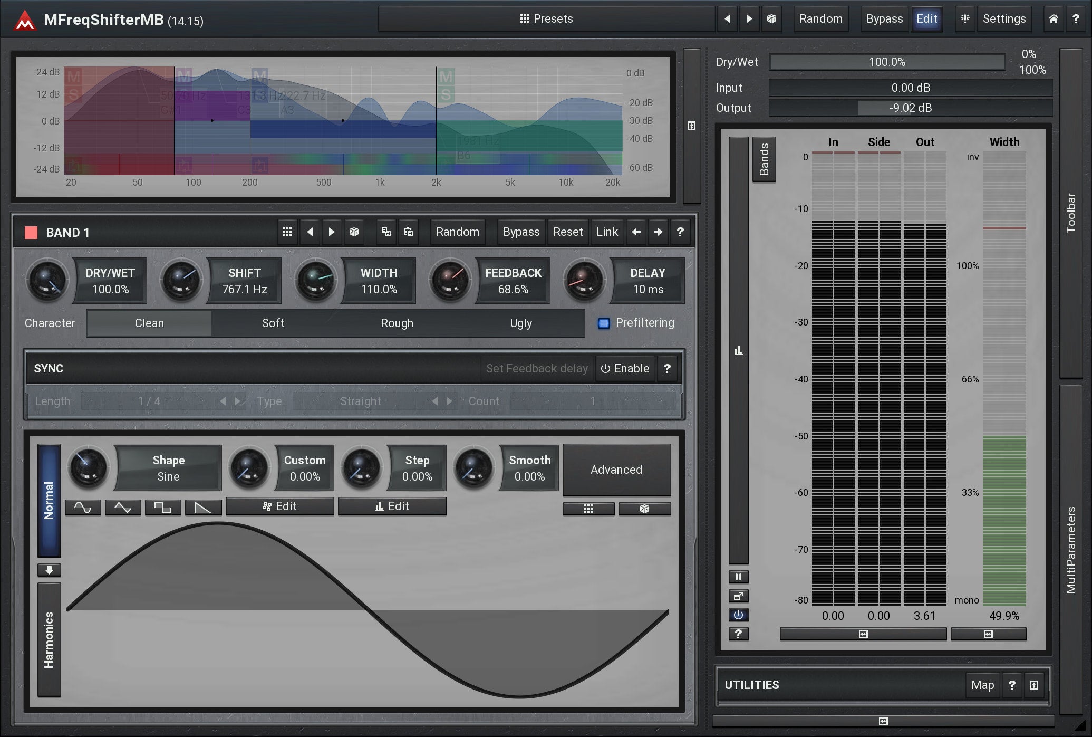This screenshot has height=737, width=1092.
Task: Click the Map button in Utilities
Action: [982, 685]
